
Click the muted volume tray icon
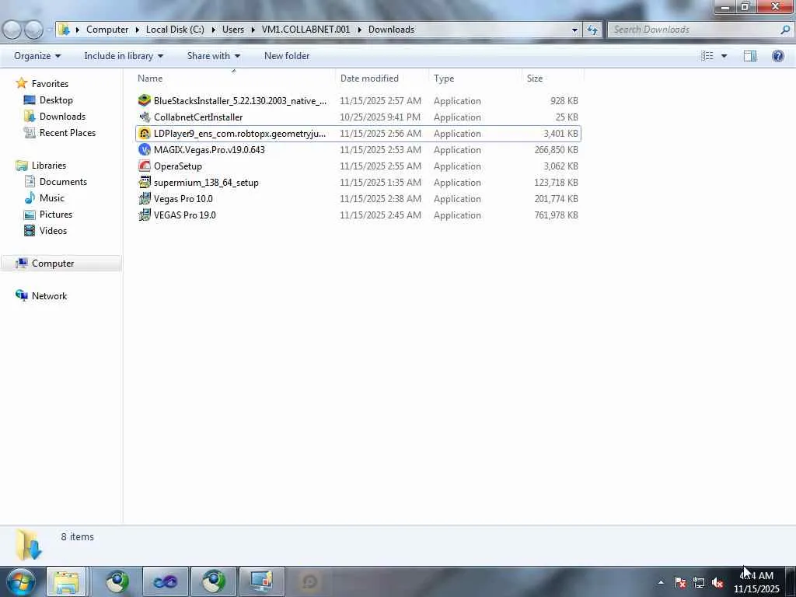[717, 582]
